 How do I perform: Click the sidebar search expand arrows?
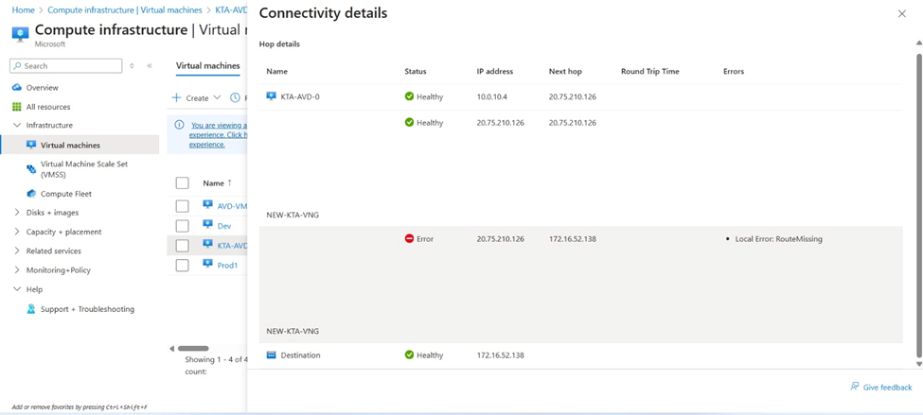tap(132, 66)
